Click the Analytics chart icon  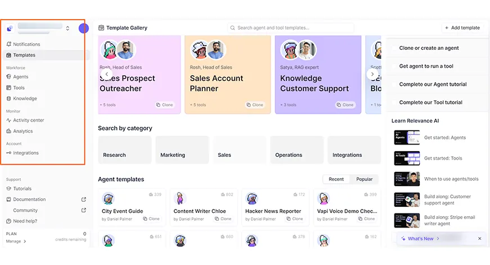point(8,131)
